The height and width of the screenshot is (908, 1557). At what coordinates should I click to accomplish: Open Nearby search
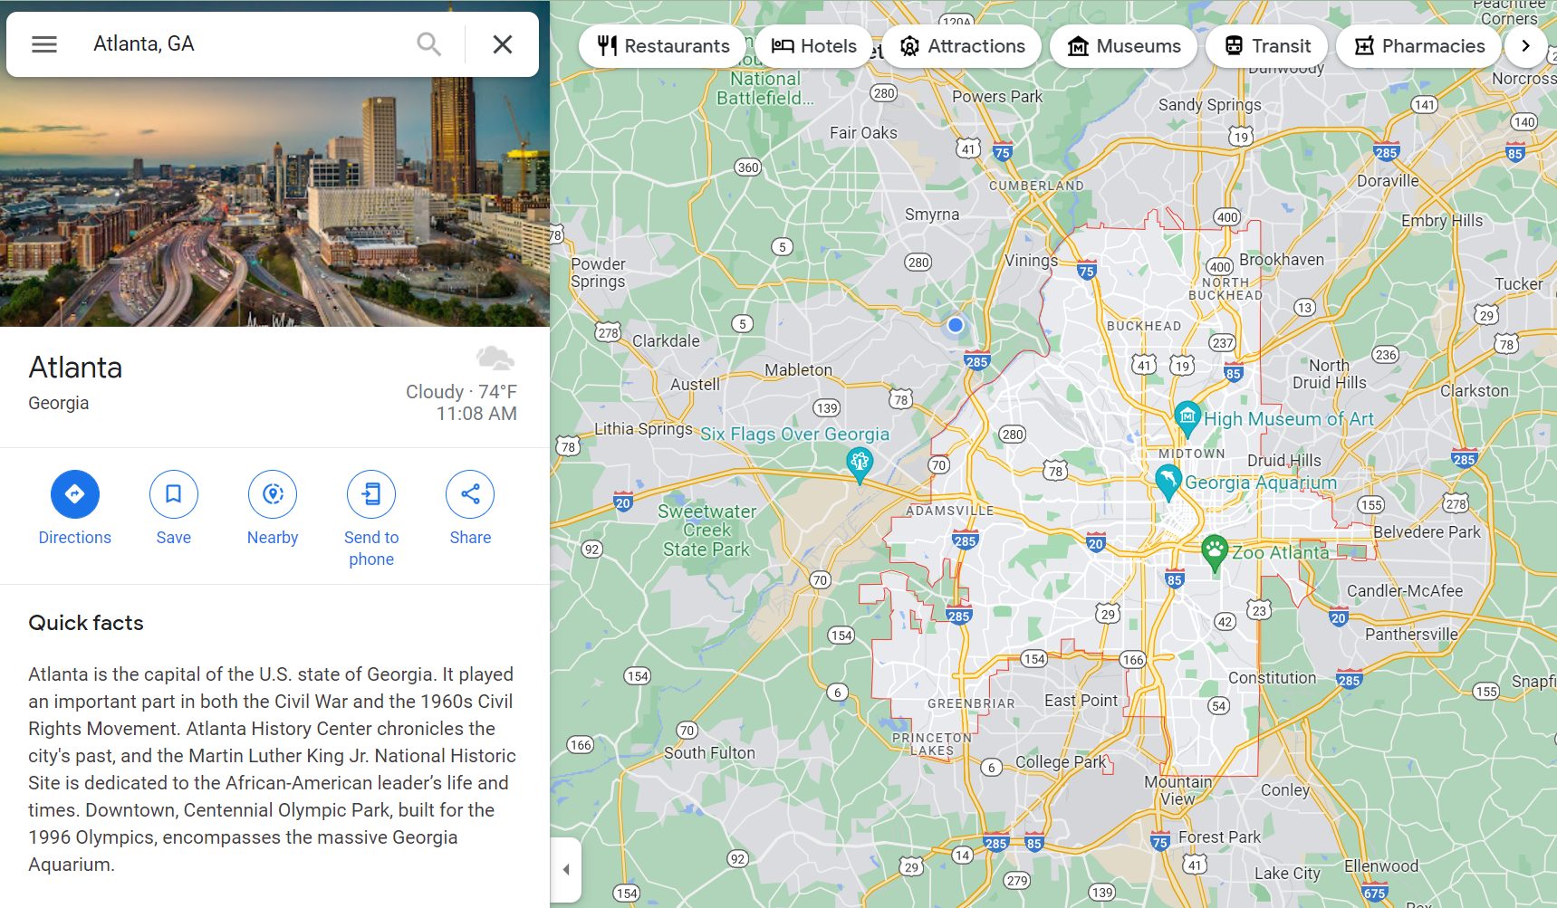pyautogui.click(x=273, y=508)
